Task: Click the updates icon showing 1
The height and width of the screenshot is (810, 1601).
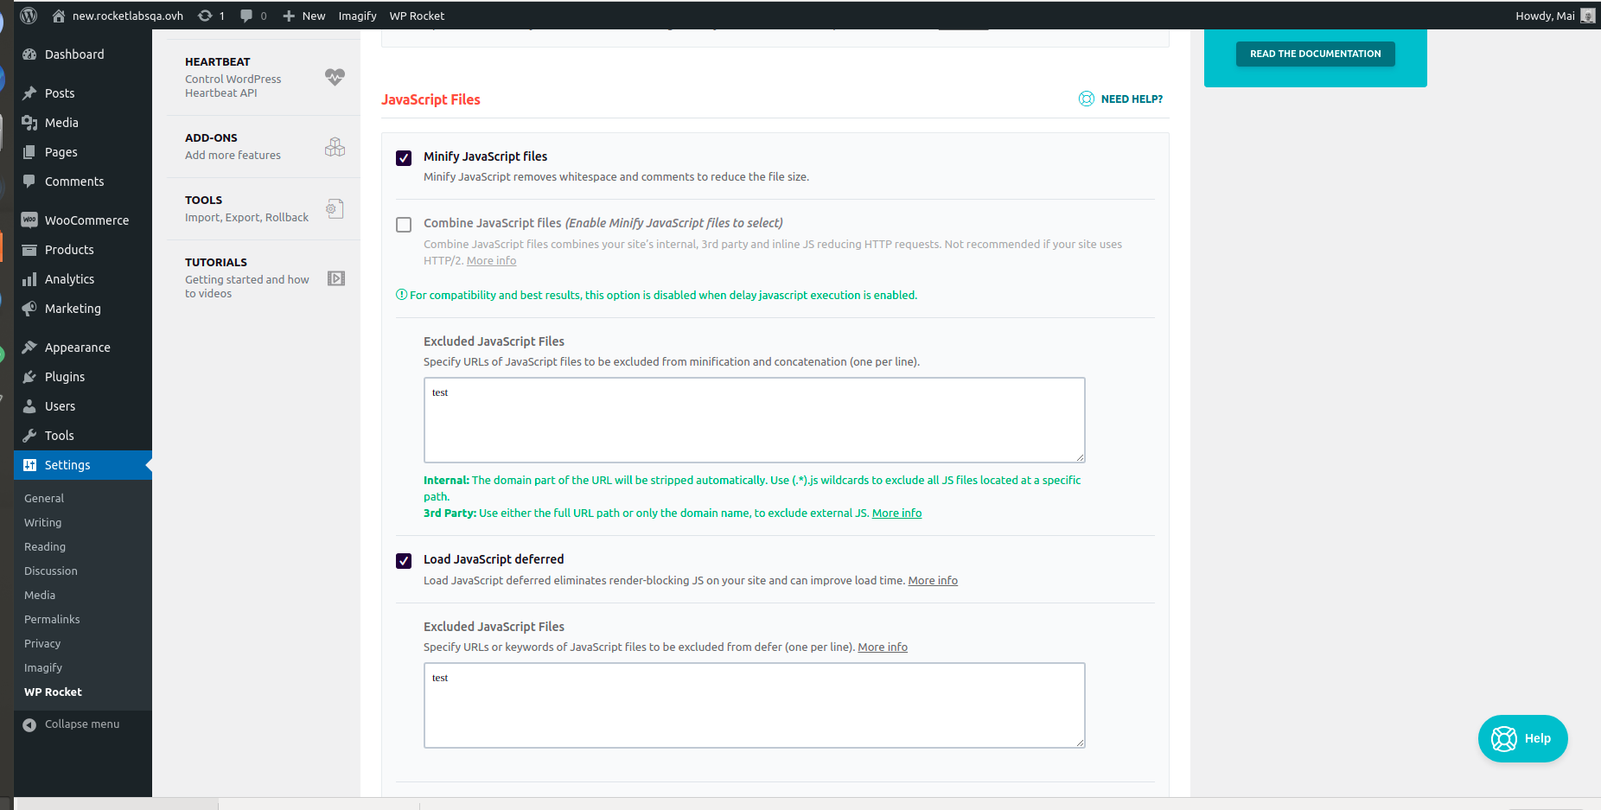Action: (205, 16)
